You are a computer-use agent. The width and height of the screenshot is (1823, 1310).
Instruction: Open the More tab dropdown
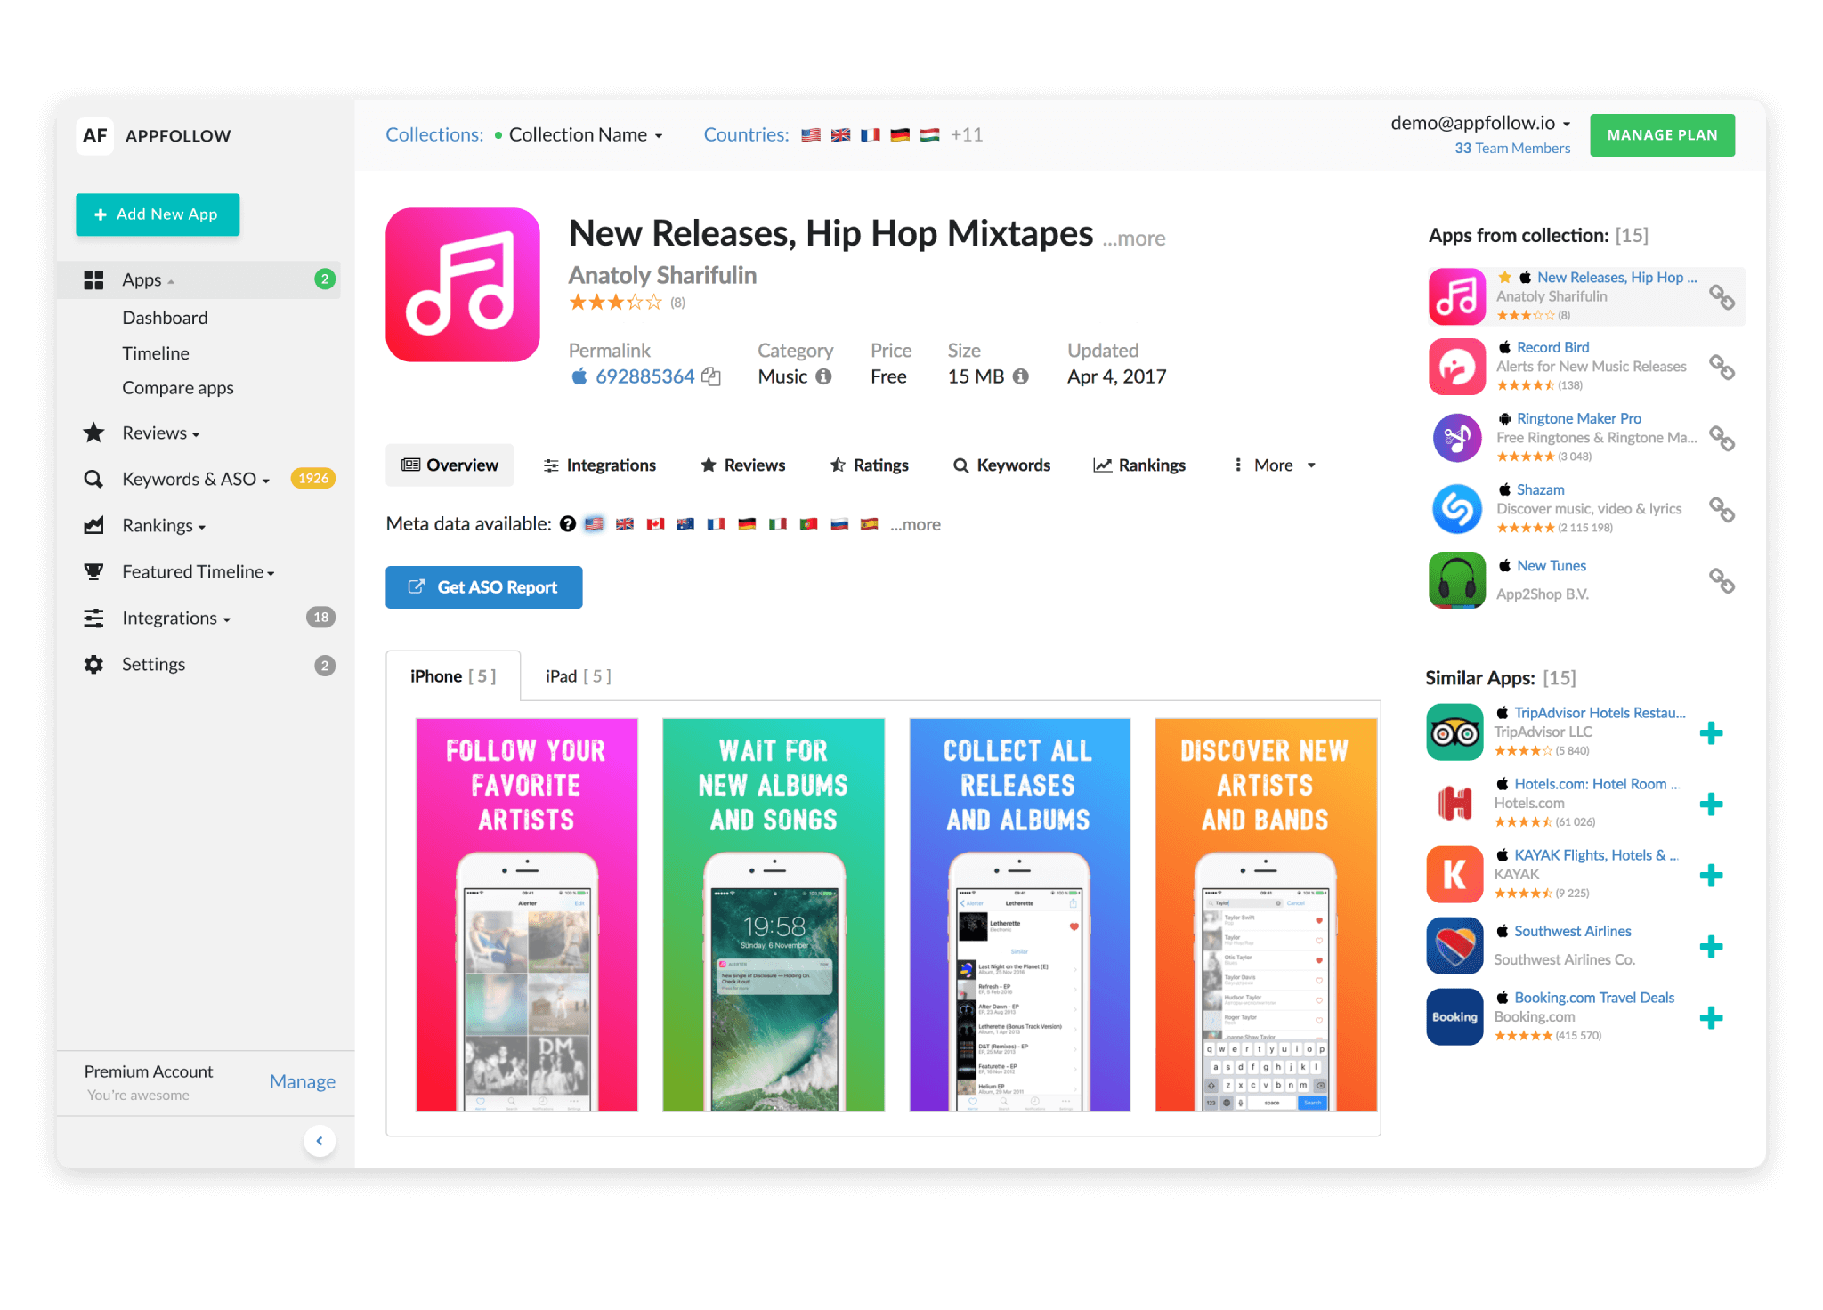coord(1274,465)
